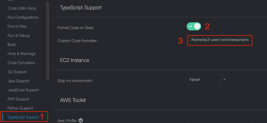Open Stop my environment dropdown arrow
Image resolution: width=267 pixels, height=123 pixels.
pos(224,80)
